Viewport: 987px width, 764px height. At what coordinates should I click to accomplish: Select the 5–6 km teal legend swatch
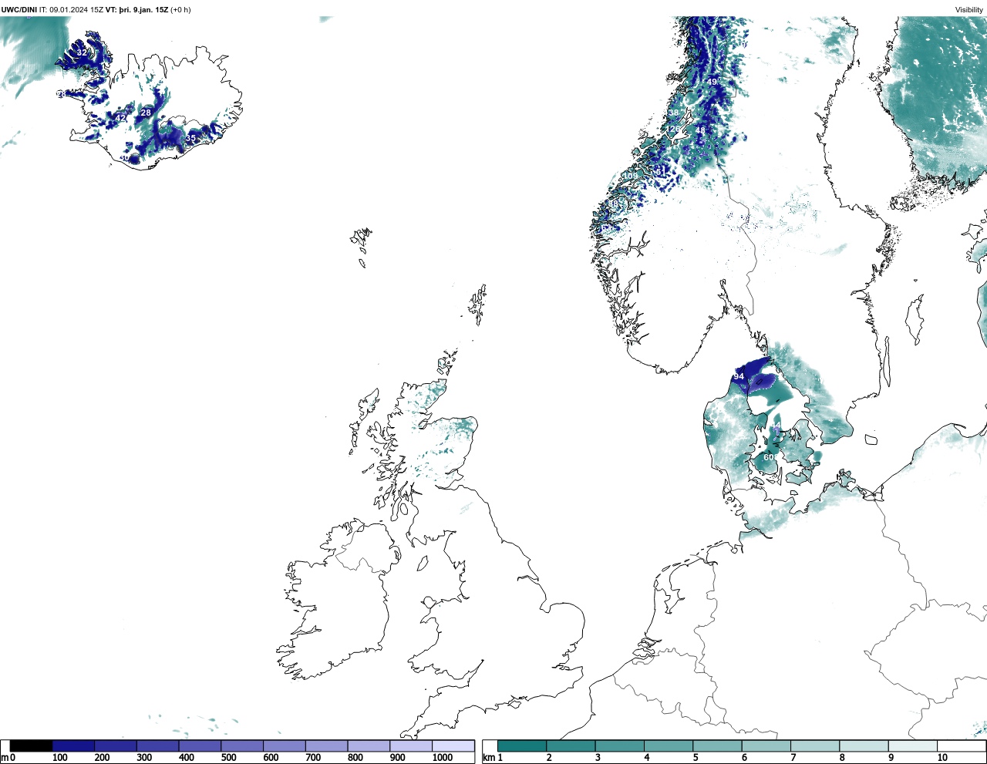717,746
